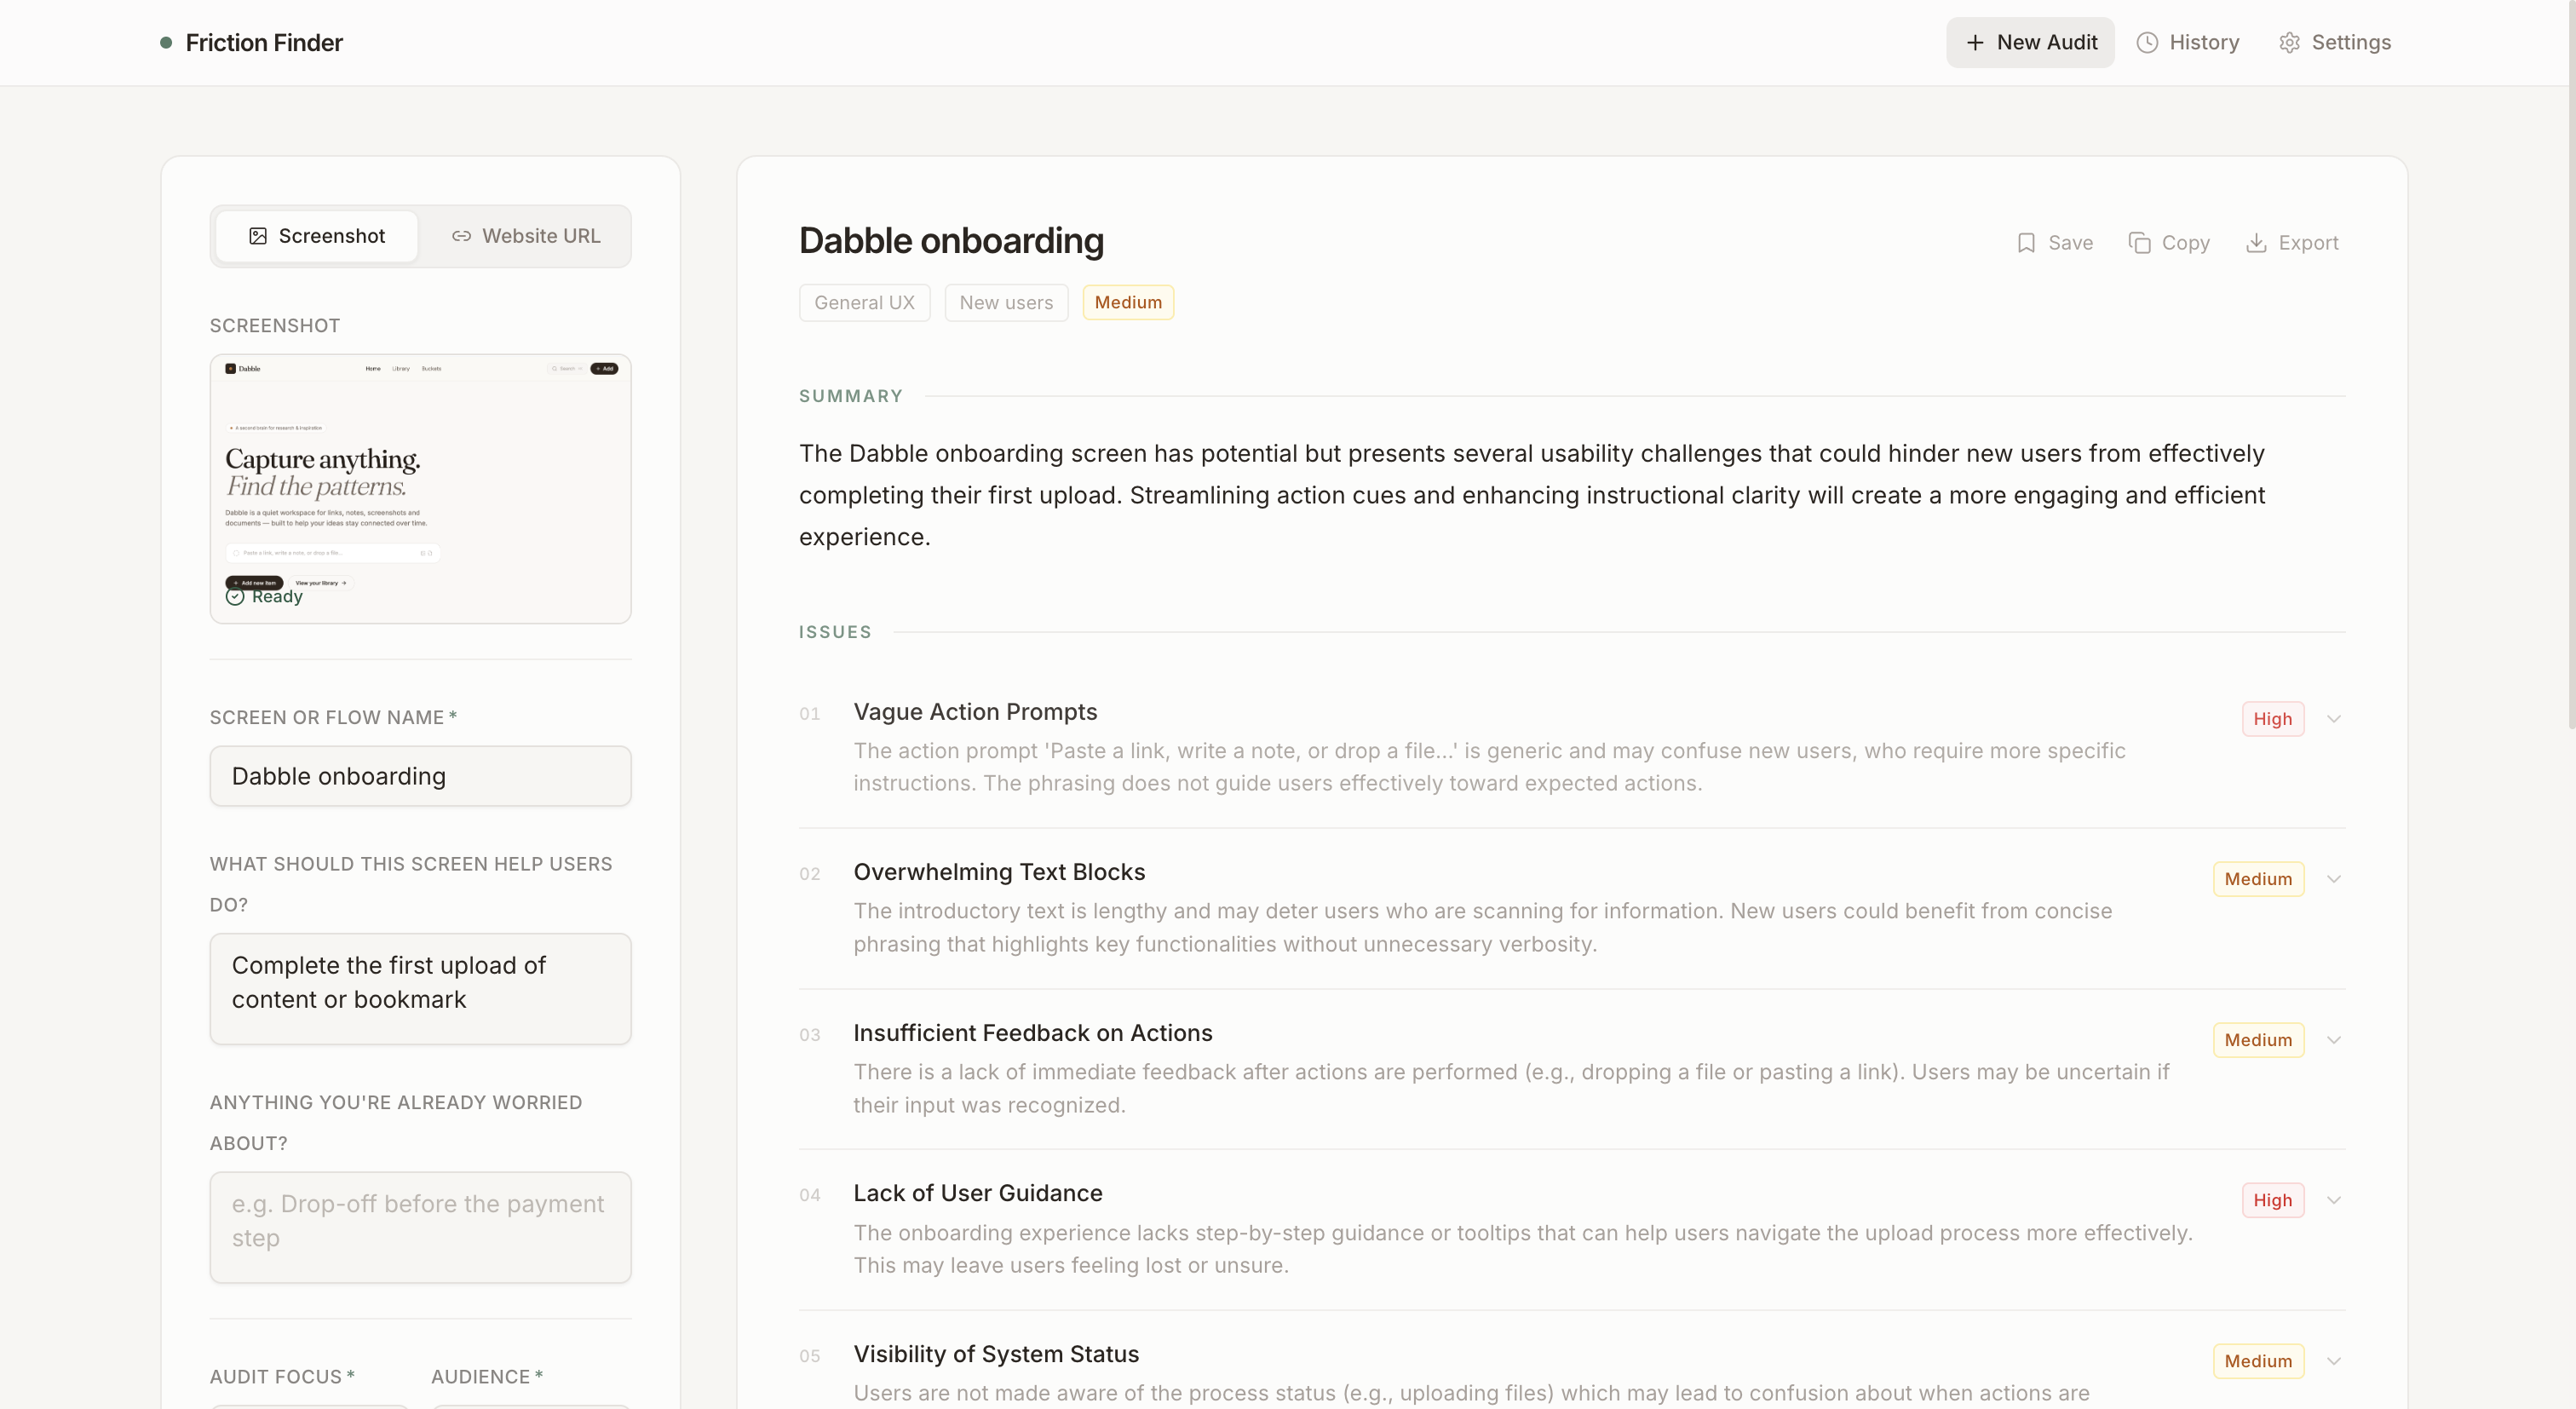Click the image icon in Screenshot tab
Screen dimensions: 2576x1409
(258, 236)
